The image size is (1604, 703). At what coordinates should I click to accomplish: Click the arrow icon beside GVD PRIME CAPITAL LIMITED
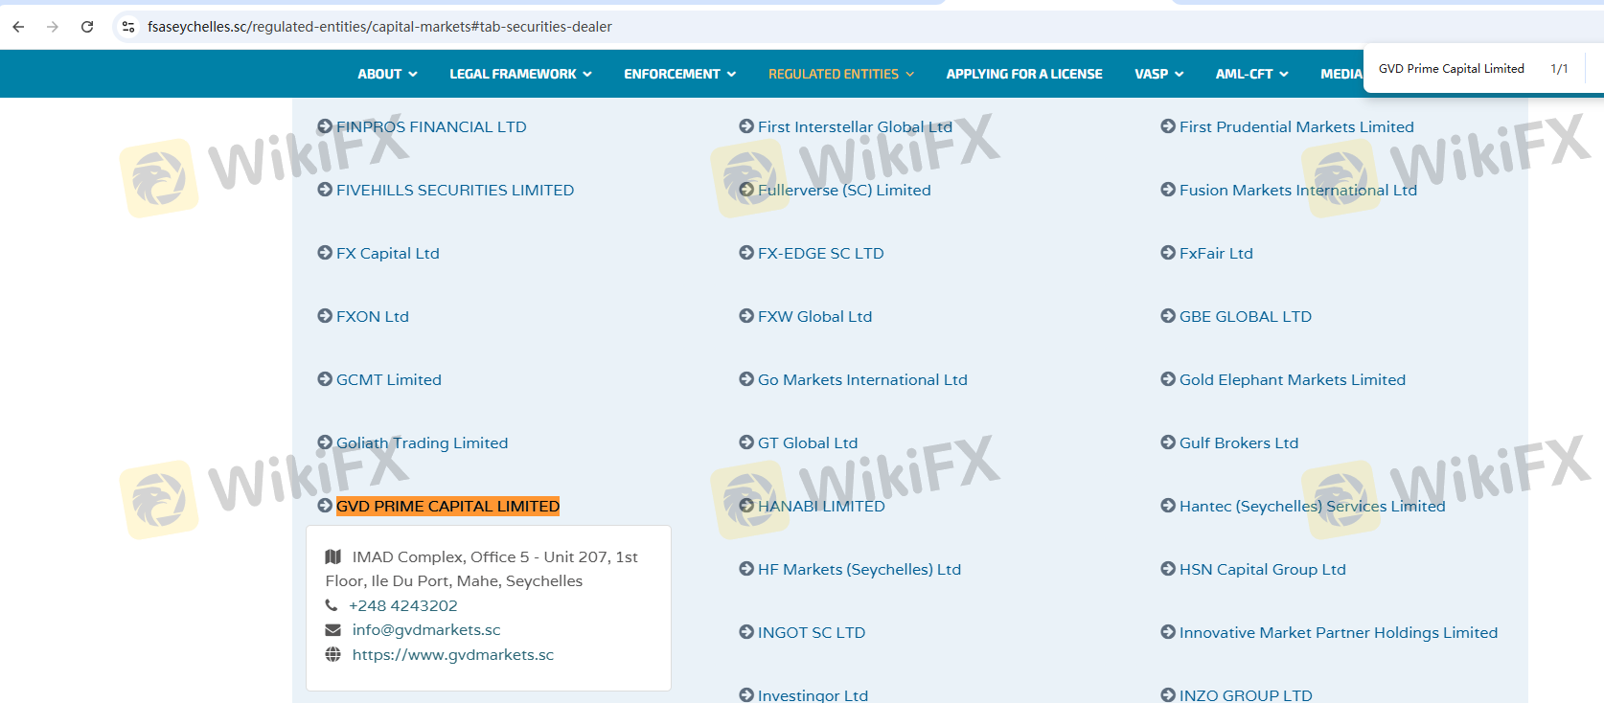click(x=325, y=506)
